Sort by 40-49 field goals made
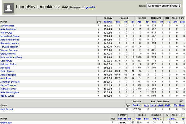186x124 pixels. (167, 105)
